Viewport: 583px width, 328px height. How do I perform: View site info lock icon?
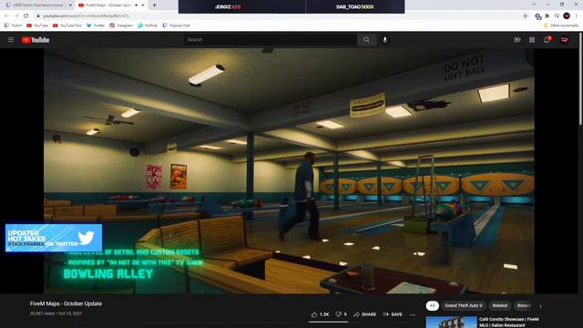pyautogui.click(x=38, y=16)
